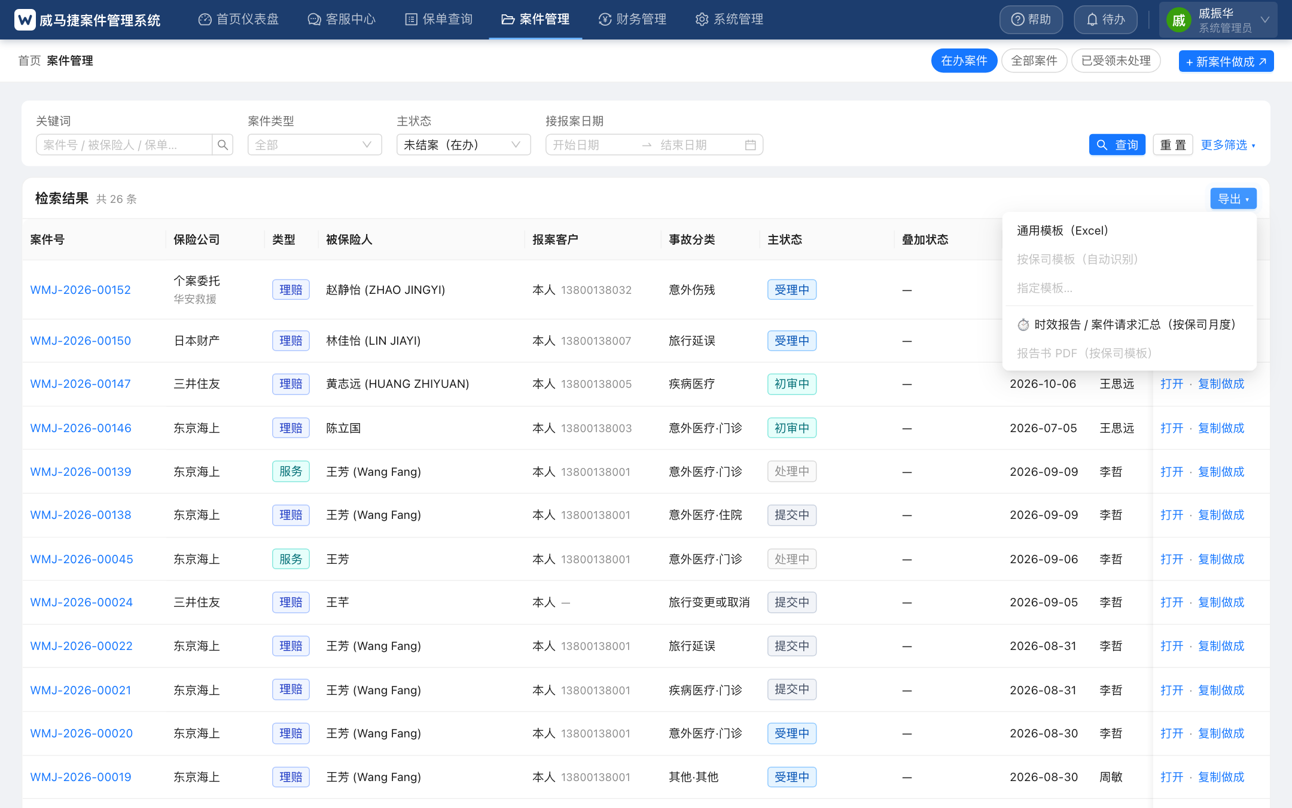The image size is (1292, 808).
Task: Open 系统管理 settings menu
Action: click(x=729, y=20)
